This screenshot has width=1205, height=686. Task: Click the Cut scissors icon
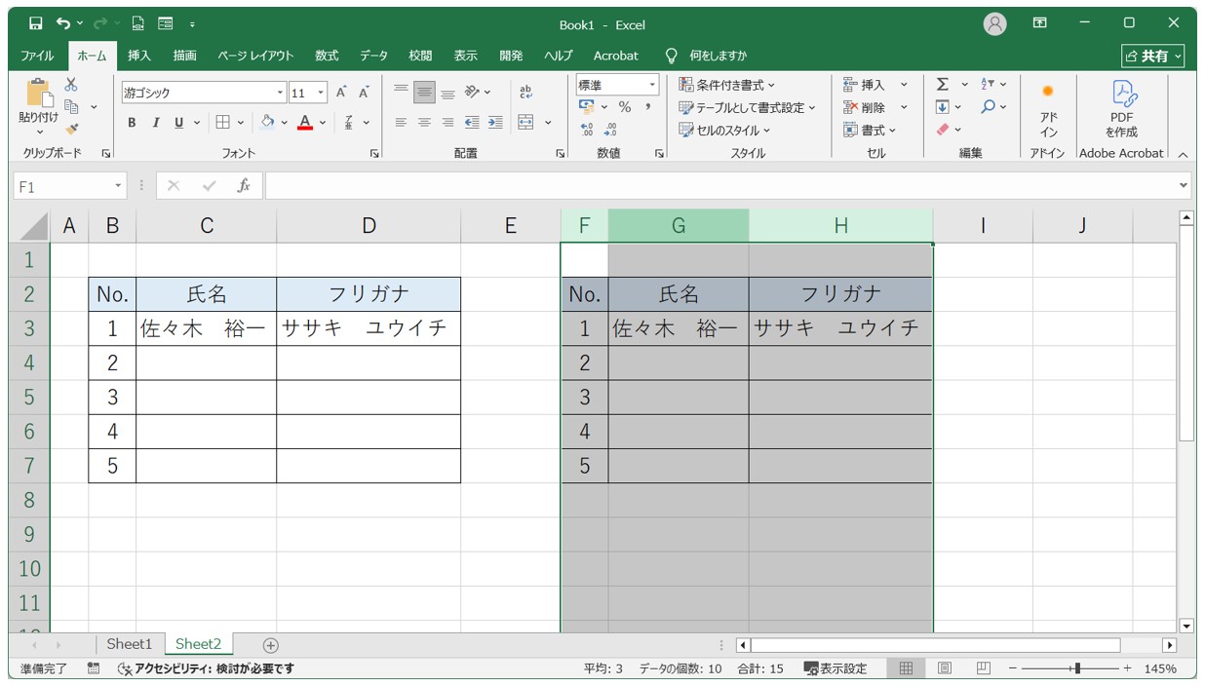(x=71, y=85)
